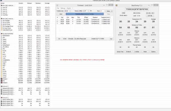Viewport: 171px width, 111px height.
Task: Click the Residual (norm.) column header in LinX
Action: (x=106, y=17)
